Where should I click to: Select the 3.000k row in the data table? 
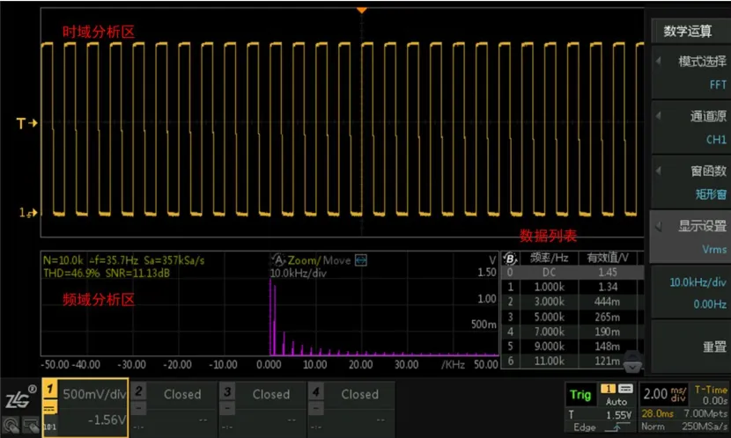pos(572,302)
